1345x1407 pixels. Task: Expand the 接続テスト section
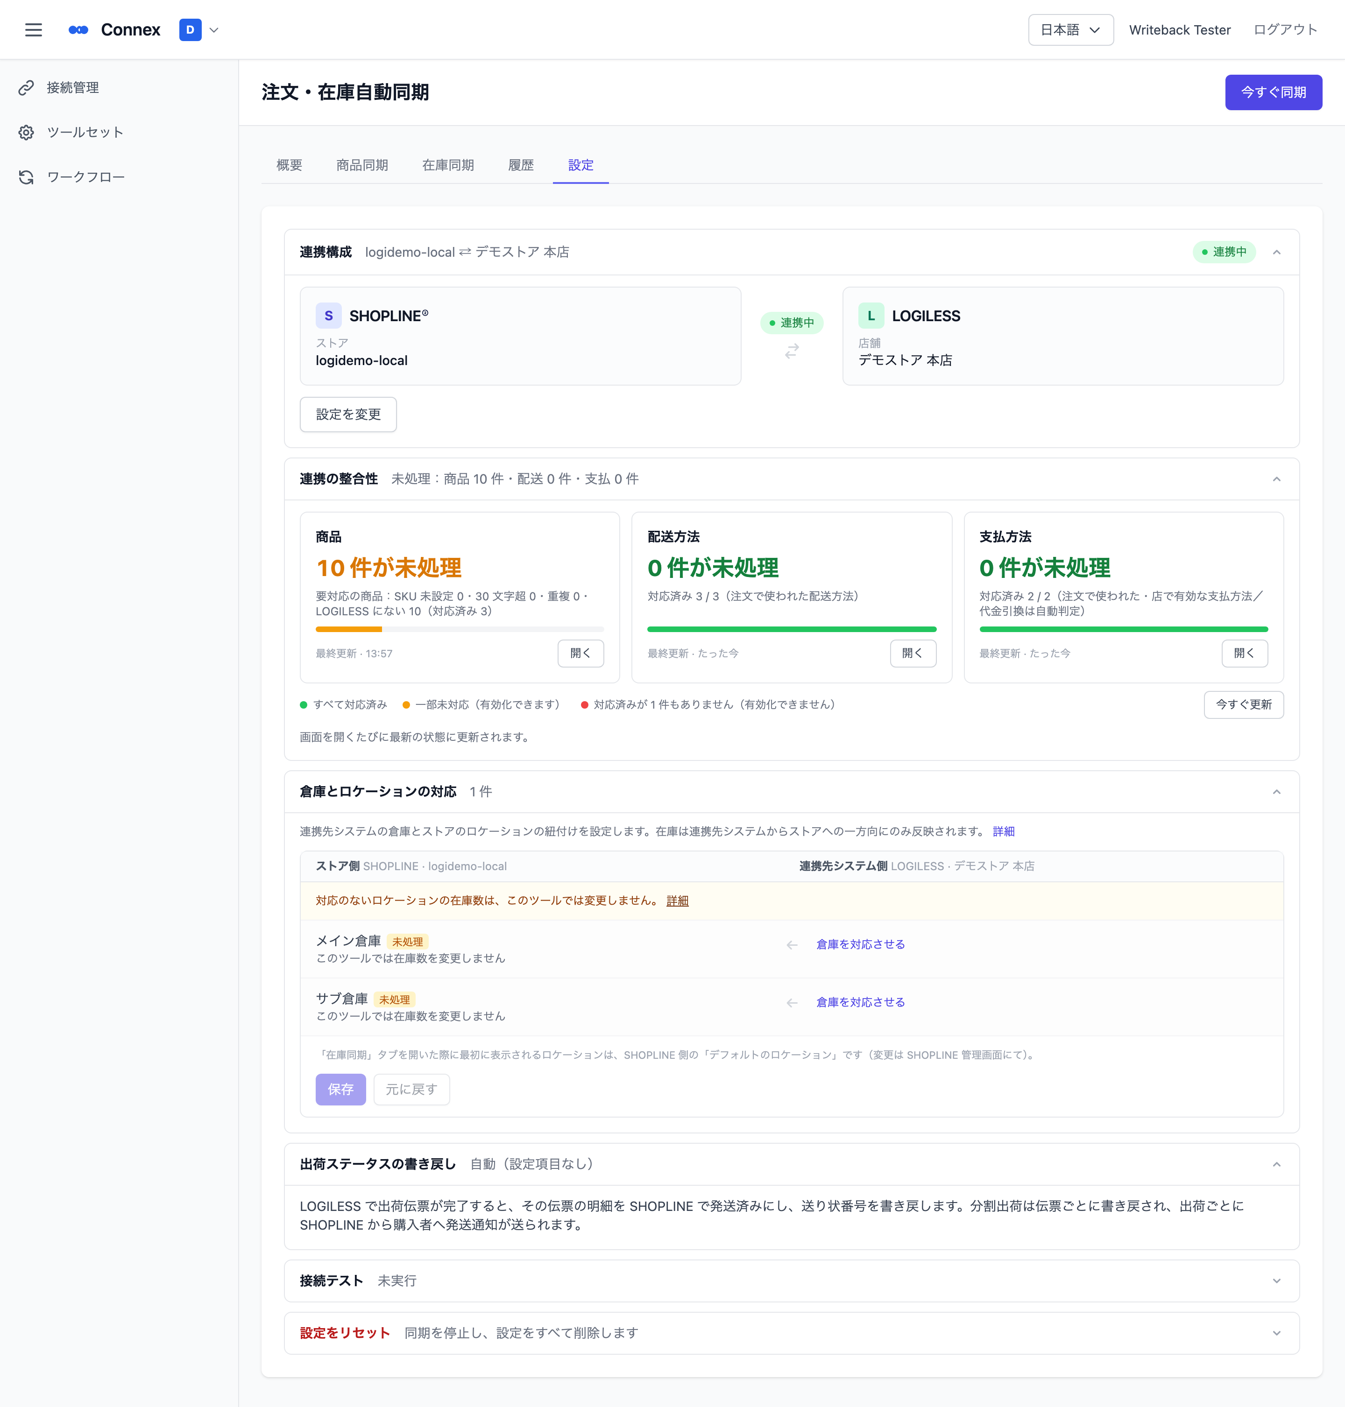[1276, 1280]
